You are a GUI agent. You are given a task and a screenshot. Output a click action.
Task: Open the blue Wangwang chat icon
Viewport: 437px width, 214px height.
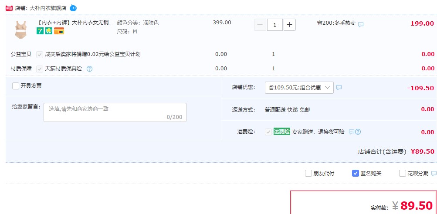(73, 8)
